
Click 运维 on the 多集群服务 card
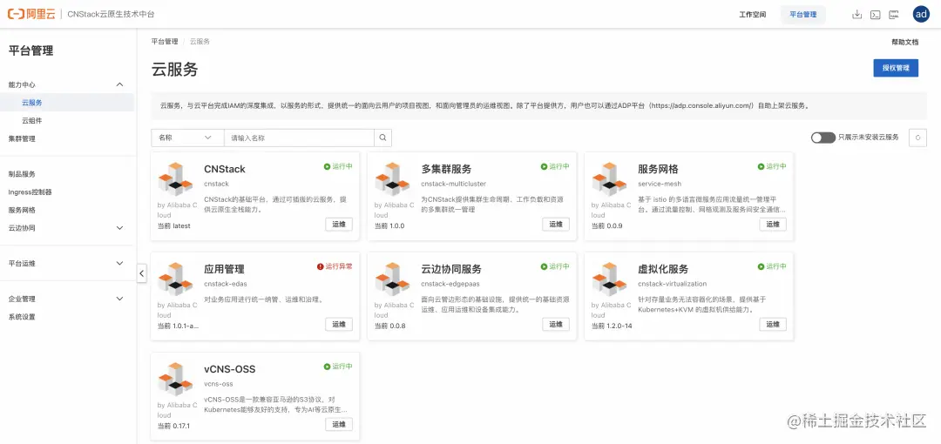556,225
